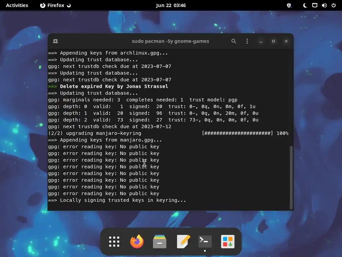This screenshot has width=342, height=257.
Task: Click 'gpg: marginals needed: 3' line
Action: point(143,100)
